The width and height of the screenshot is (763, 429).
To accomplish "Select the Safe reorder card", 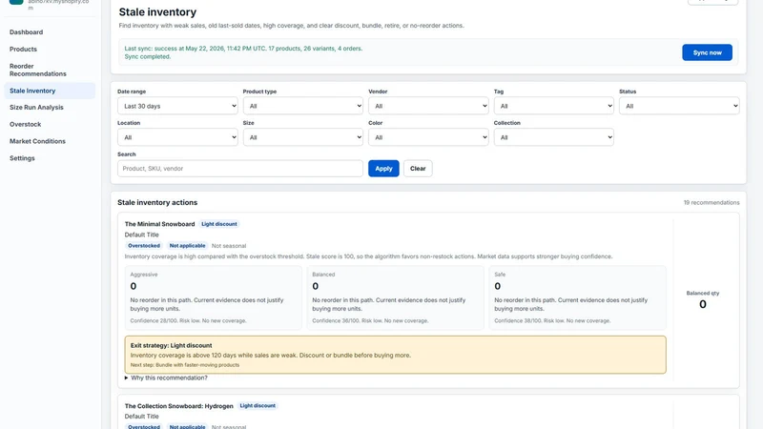I will point(577,297).
